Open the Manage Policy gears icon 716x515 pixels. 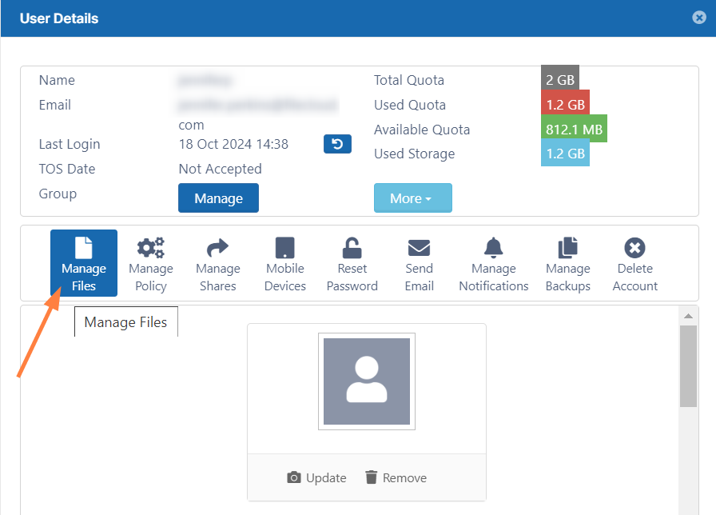pos(150,248)
